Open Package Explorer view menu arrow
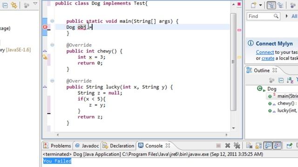This screenshot has height=167, width=298. [35, 3]
